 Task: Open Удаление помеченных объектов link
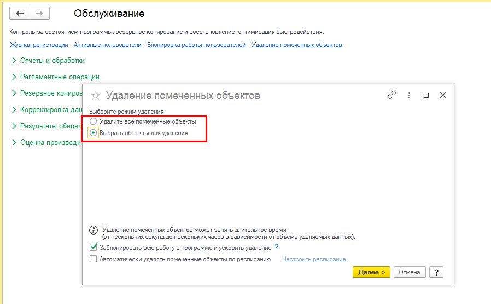296,45
